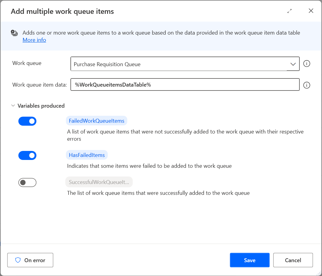Image resolution: width=322 pixels, height=276 pixels.
Task: Cancel the dialog changes
Action: [x=293, y=260]
